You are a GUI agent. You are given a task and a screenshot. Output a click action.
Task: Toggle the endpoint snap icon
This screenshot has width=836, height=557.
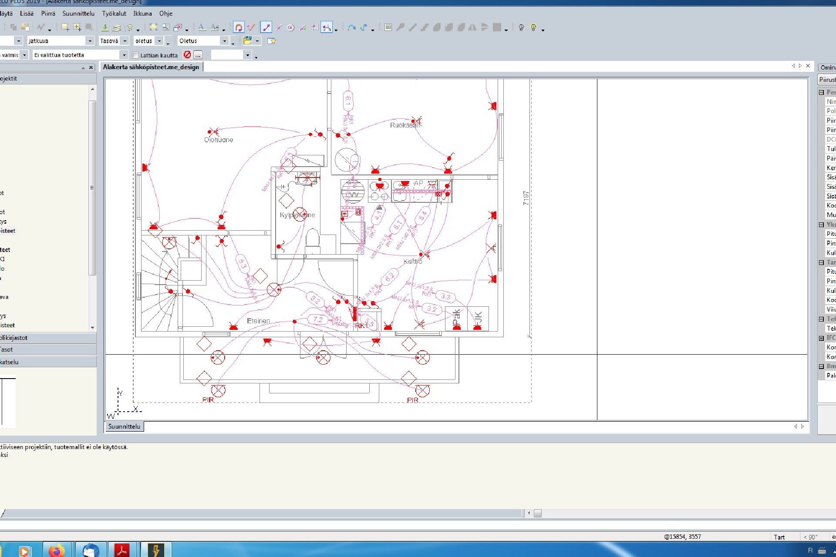(266, 27)
